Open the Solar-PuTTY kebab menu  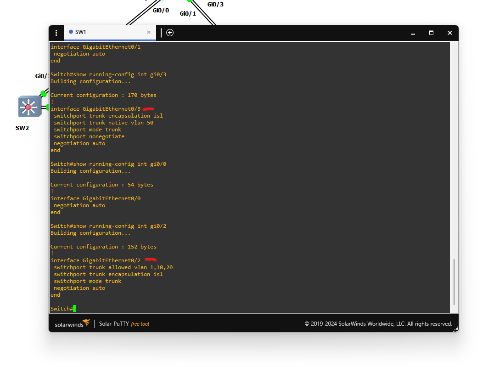point(56,33)
